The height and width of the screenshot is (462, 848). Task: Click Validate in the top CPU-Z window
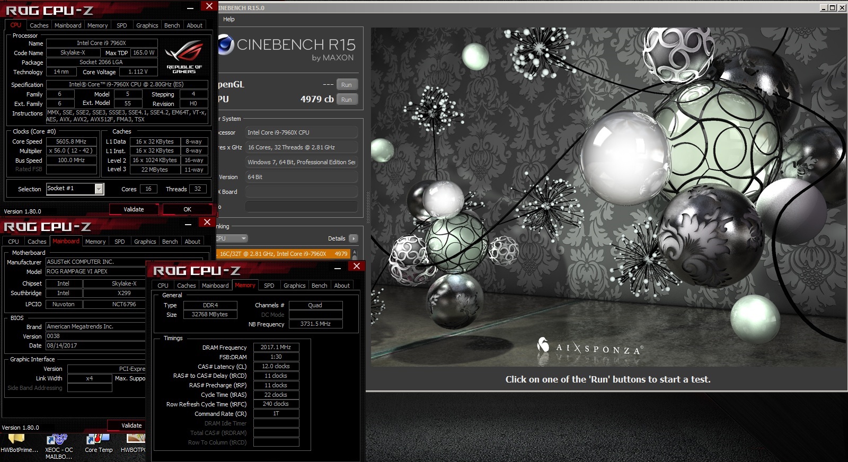[x=134, y=209]
